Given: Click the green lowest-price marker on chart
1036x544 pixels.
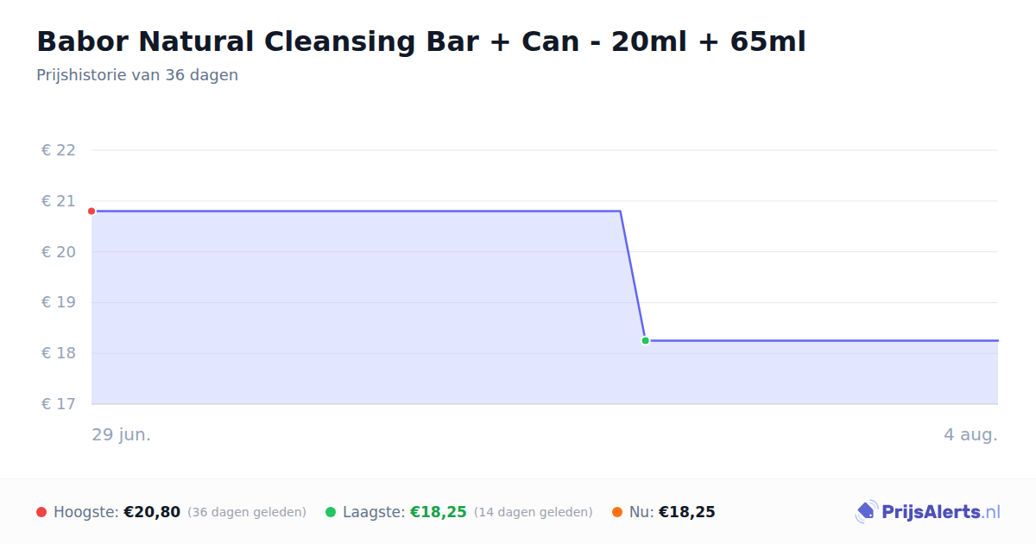Looking at the screenshot, I should click(x=645, y=340).
